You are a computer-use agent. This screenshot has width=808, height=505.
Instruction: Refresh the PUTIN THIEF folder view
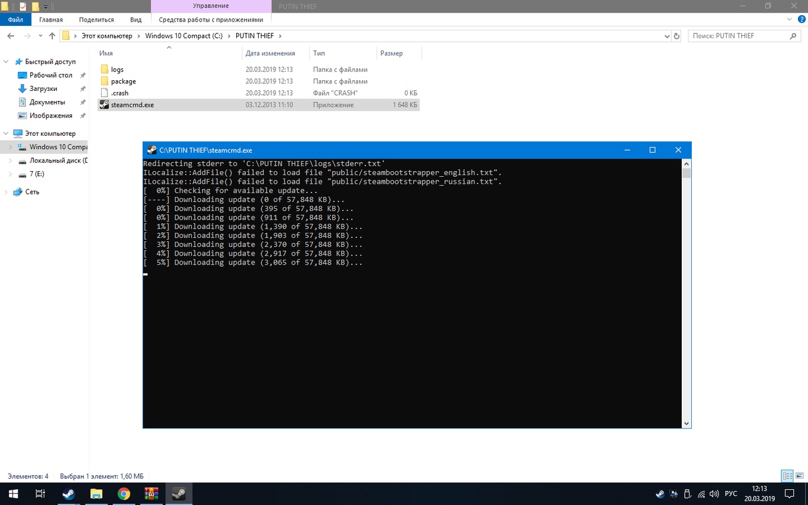[x=677, y=36]
